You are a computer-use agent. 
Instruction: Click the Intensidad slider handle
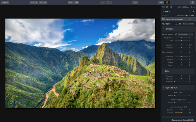click(x=181, y=79)
